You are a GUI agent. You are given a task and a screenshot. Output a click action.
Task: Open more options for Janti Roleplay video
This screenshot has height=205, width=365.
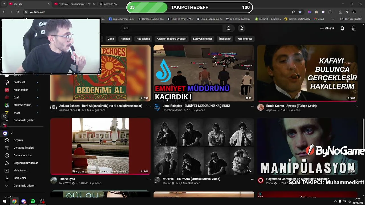point(252,106)
